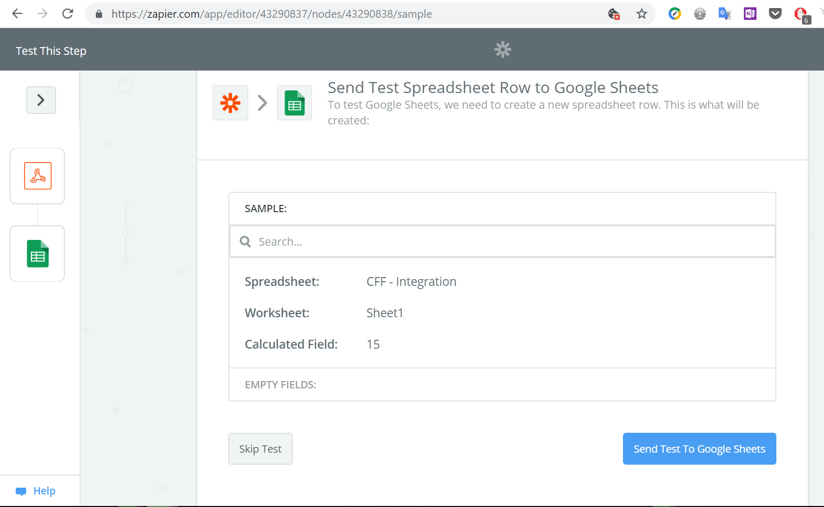Select the Webhooks trigger step in sidebar
The width and height of the screenshot is (824, 507).
[x=37, y=176]
